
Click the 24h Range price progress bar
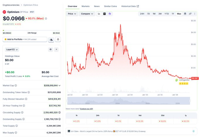click(x=31, y=30)
